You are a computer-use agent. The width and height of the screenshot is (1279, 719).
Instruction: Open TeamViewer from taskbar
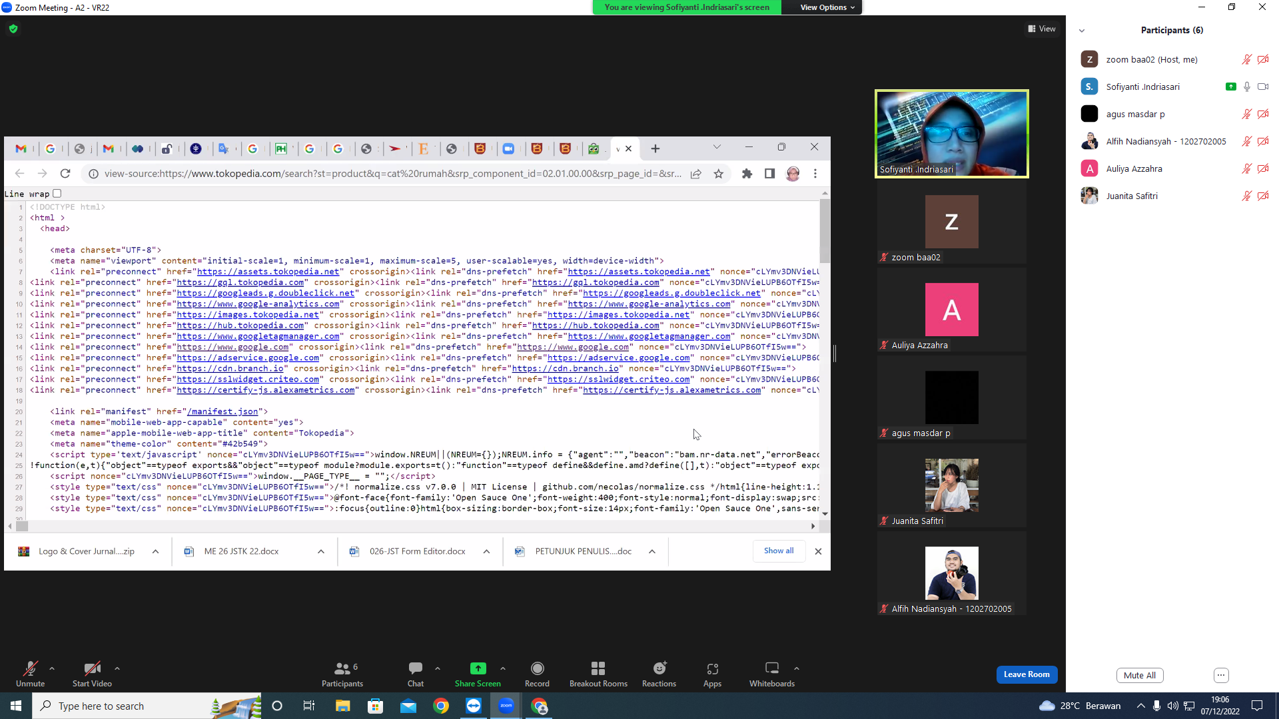coord(474,706)
